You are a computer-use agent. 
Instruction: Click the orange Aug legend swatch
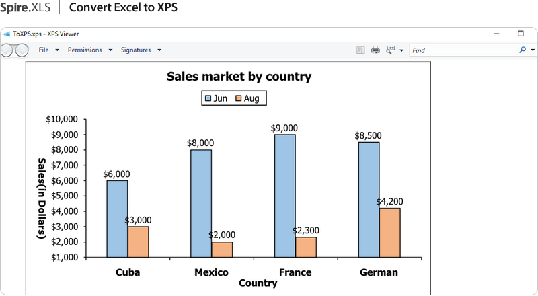(238, 98)
